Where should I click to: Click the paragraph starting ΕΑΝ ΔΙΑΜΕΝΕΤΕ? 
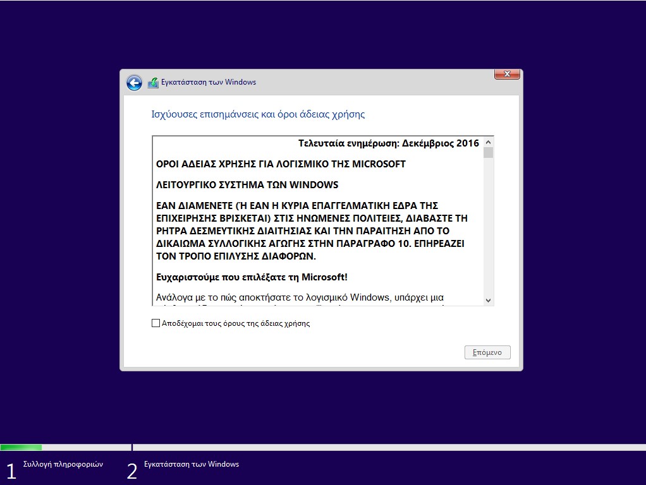[312, 231]
